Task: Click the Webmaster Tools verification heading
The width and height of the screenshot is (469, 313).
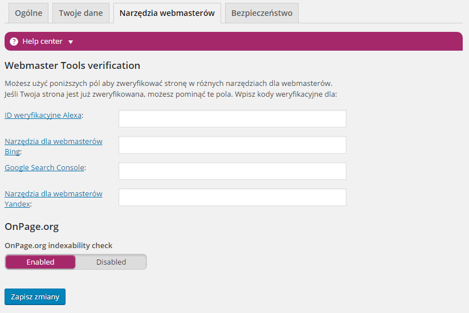Action: [72, 65]
